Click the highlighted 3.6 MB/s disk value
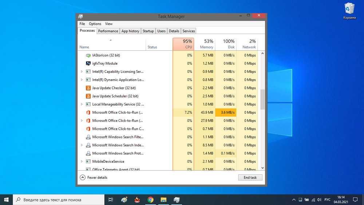The width and height of the screenshot is (364, 205). 226,112
